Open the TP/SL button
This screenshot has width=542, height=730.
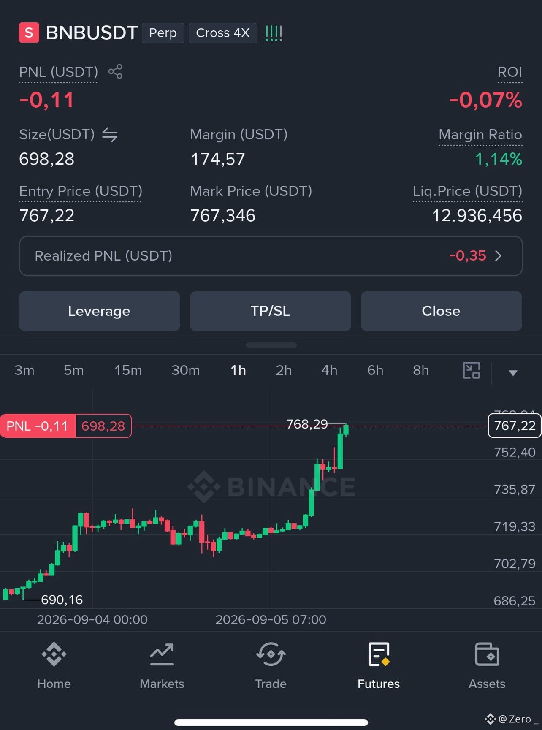tap(271, 311)
